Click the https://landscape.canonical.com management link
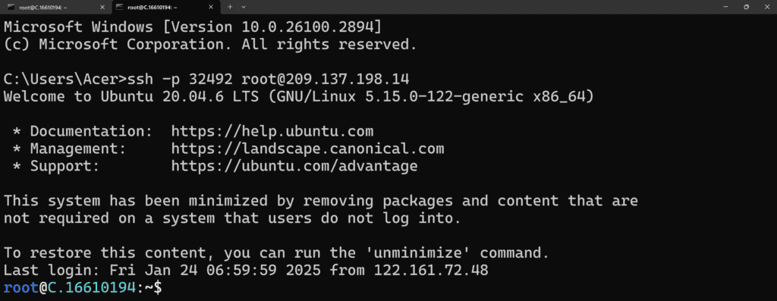Image resolution: width=777 pixels, height=301 pixels. 307,149
